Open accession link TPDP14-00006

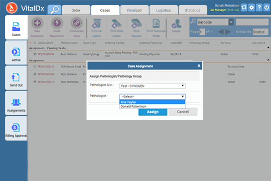[x=46, y=74]
